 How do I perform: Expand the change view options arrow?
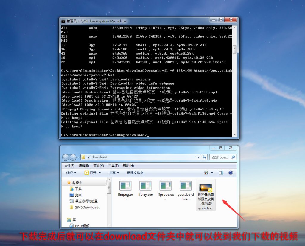pos(212,173)
